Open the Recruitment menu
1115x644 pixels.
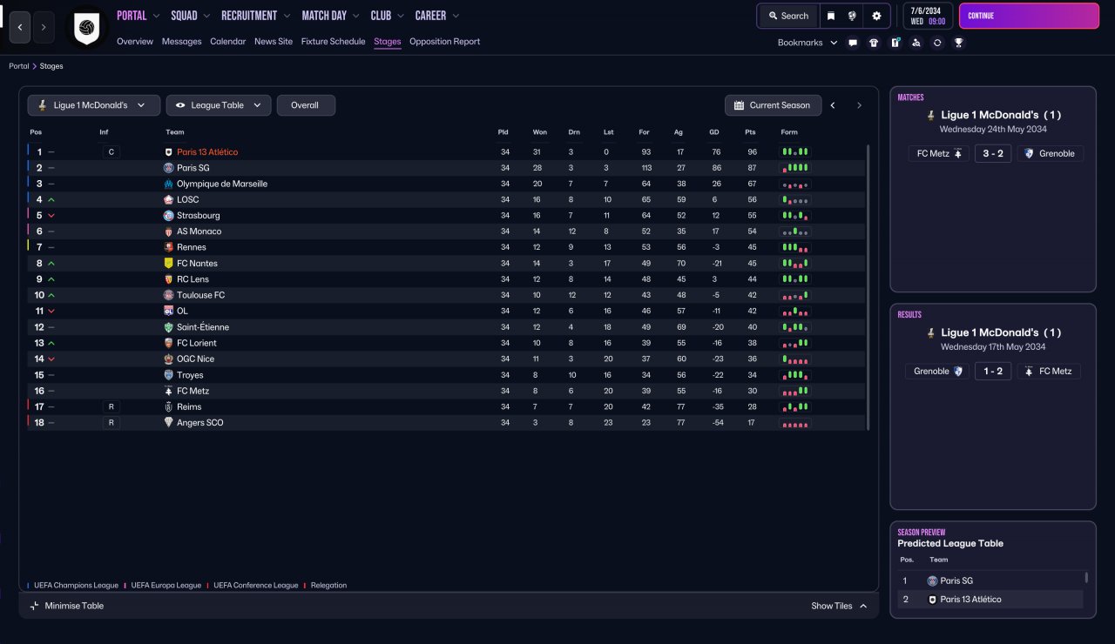256,16
